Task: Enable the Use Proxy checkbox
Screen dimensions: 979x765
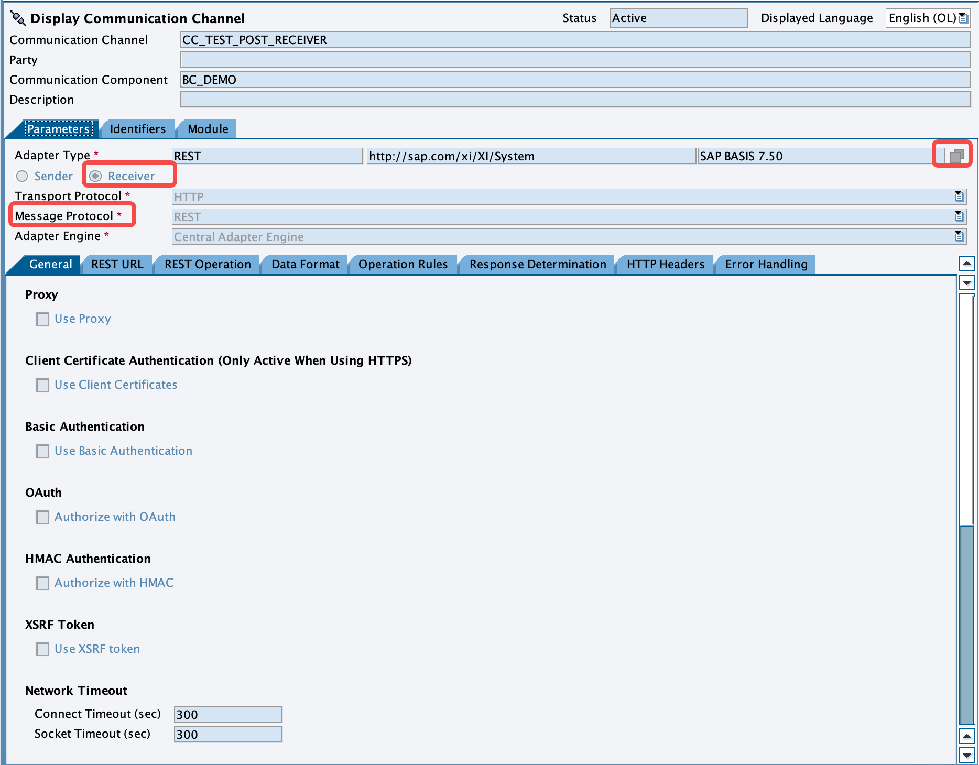Action: [42, 319]
